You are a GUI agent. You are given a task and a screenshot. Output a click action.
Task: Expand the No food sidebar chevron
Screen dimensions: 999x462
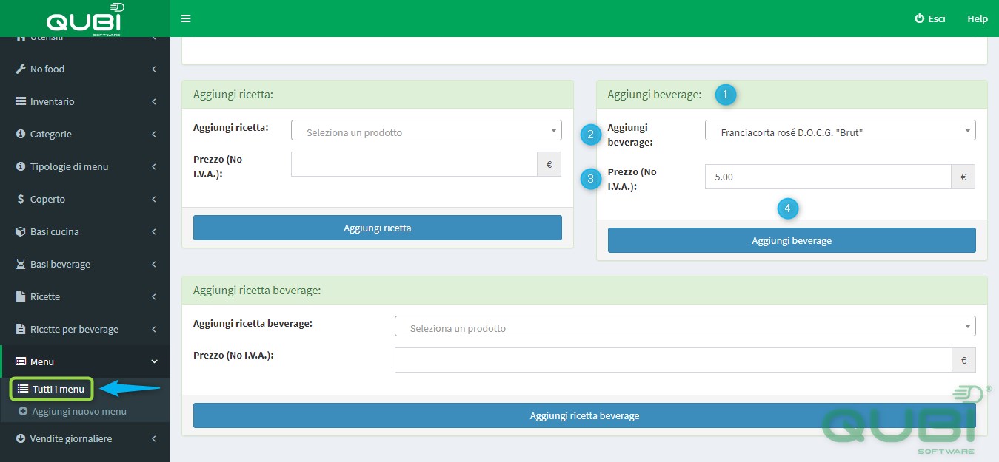pos(154,69)
